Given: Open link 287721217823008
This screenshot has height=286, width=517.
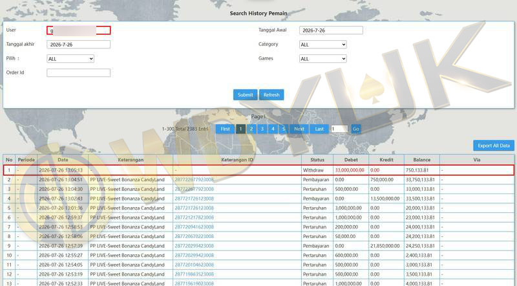Looking at the screenshot, I should (195, 217).
